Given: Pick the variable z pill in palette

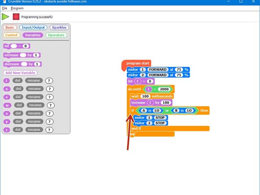Looking at the screenshot, I should pyautogui.click(x=7, y=130).
